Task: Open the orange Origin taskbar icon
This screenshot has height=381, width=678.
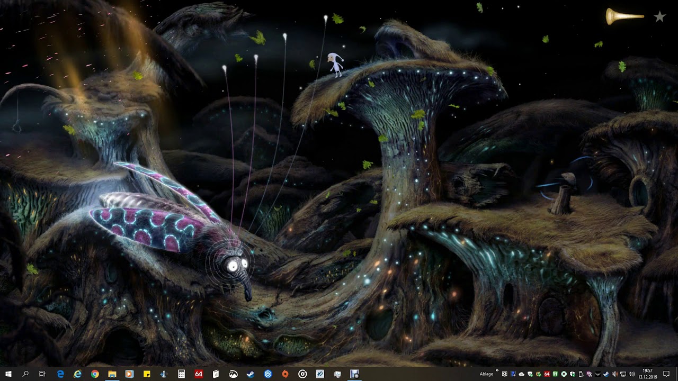Action: (x=285, y=374)
